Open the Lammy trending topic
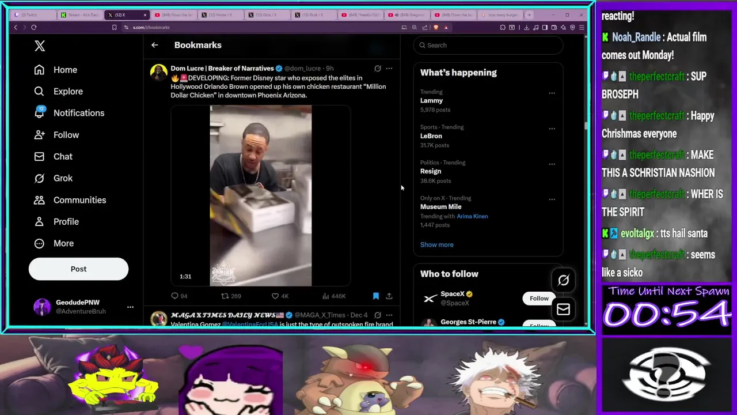 click(431, 100)
